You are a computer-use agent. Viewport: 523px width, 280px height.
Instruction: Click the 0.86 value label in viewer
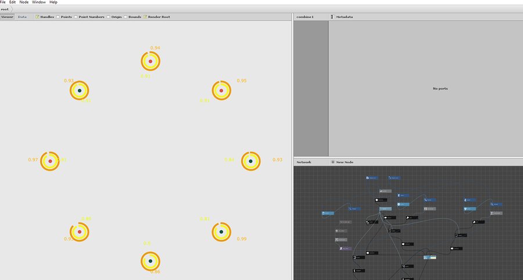coord(155,272)
